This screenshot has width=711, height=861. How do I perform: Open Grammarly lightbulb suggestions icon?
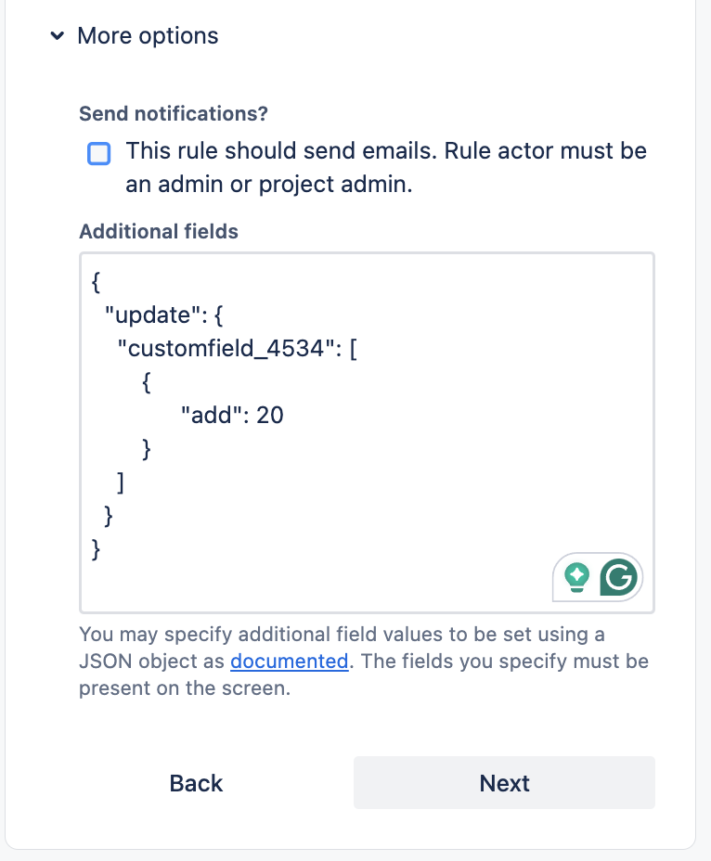pyautogui.click(x=577, y=577)
